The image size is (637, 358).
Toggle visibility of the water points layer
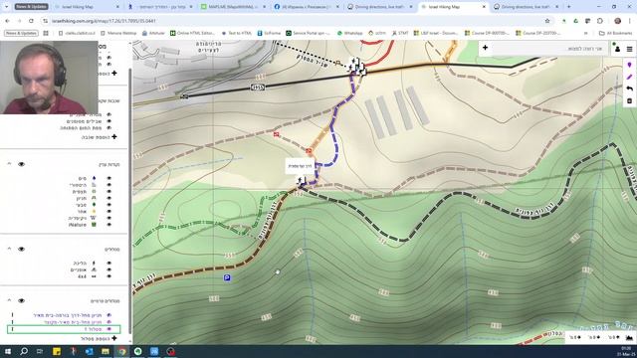[x=108, y=178]
